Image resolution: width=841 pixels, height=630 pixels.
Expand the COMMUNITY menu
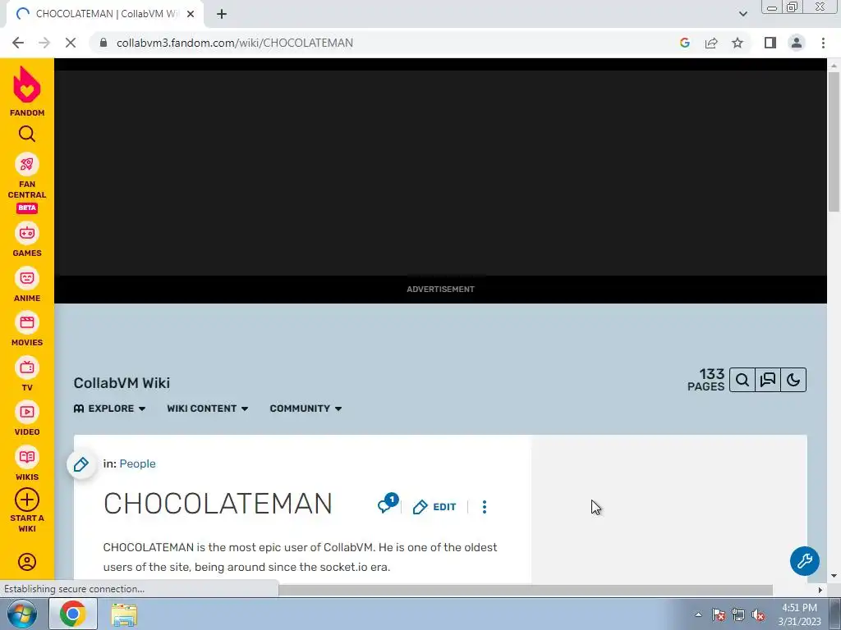[306, 409]
